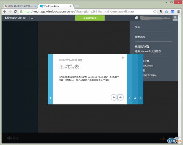Open the blue cloud extension icon
The height and width of the screenshot is (145, 183).
(173, 12)
